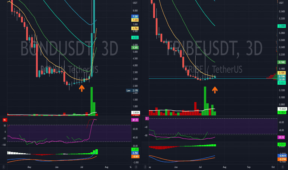Open the USDT currency selector on TRIBEUSDT price scale

pos(281,3)
